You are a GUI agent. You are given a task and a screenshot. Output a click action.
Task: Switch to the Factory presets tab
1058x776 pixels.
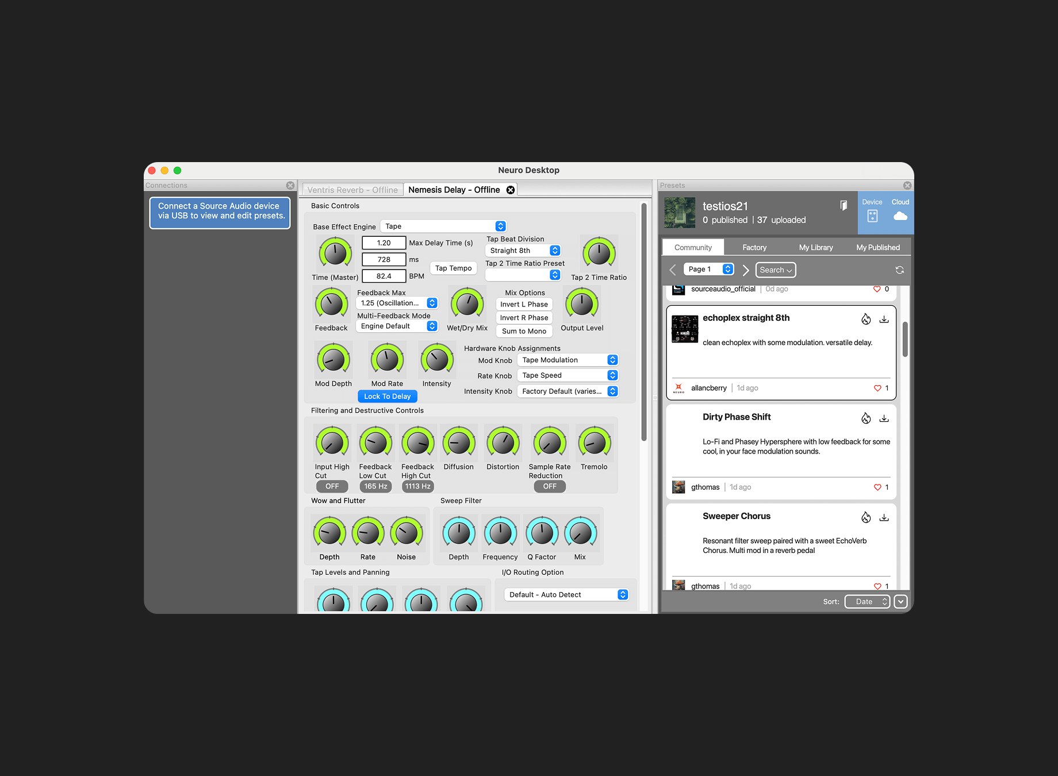coord(754,248)
